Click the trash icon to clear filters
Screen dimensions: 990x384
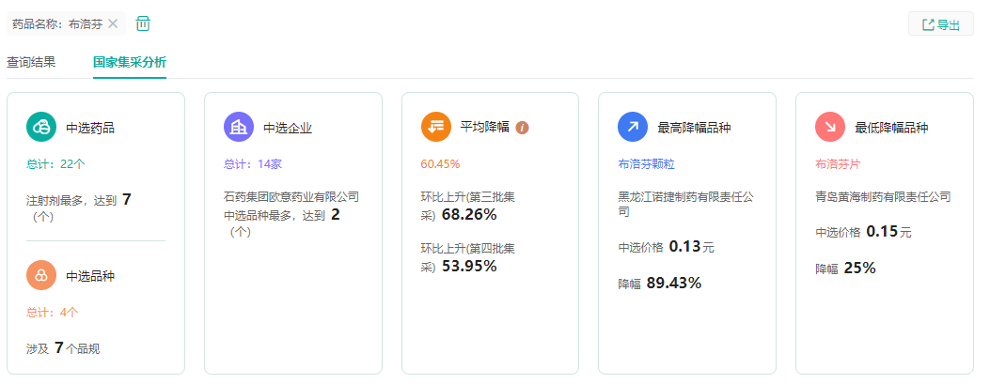pyautogui.click(x=143, y=23)
